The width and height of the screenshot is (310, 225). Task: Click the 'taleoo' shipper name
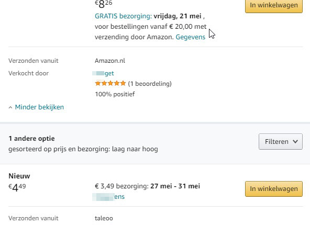point(104,218)
